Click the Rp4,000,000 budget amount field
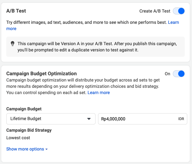Screen dimensions: 192x164 [143, 119]
